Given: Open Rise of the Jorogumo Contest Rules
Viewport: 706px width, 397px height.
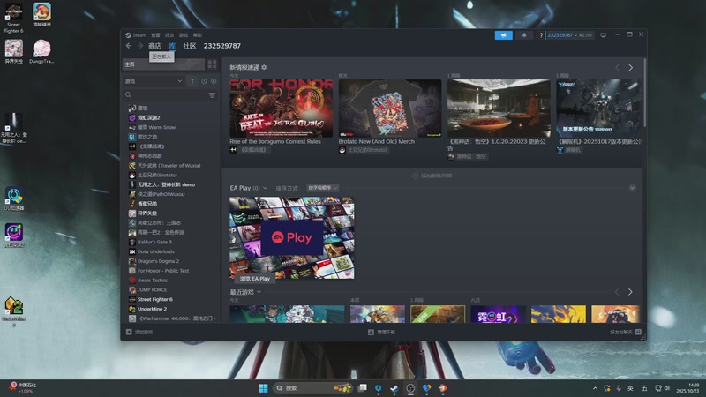Looking at the screenshot, I should [275, 141].
